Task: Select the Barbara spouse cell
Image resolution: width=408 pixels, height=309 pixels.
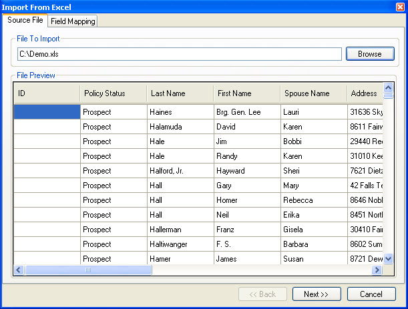Action: [x=314, y=244]
